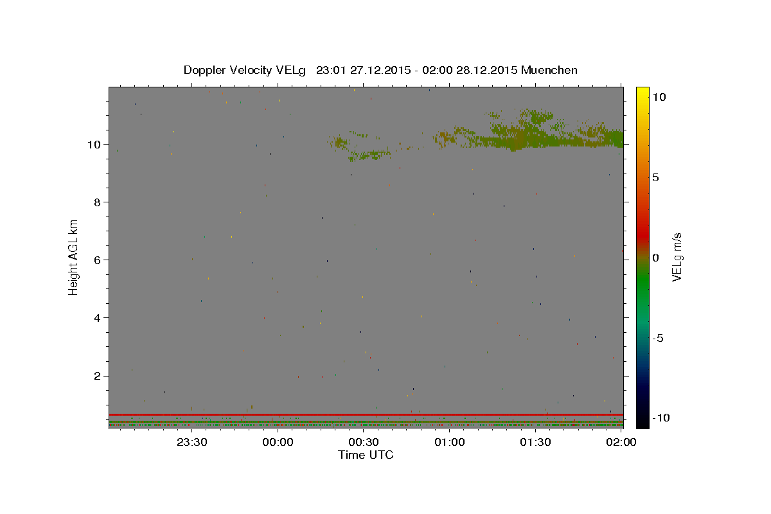Click the colorbar tick label 10
The width and height of the screenshot is (771, 514).
(x=659, y=96)
